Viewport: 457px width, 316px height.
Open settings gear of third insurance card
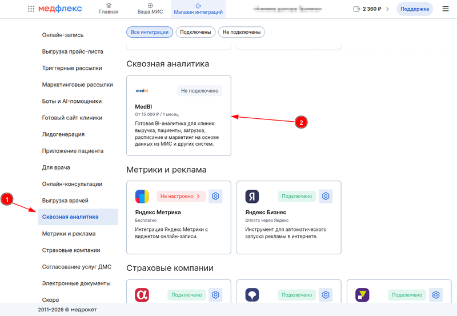tap(436, 295)
